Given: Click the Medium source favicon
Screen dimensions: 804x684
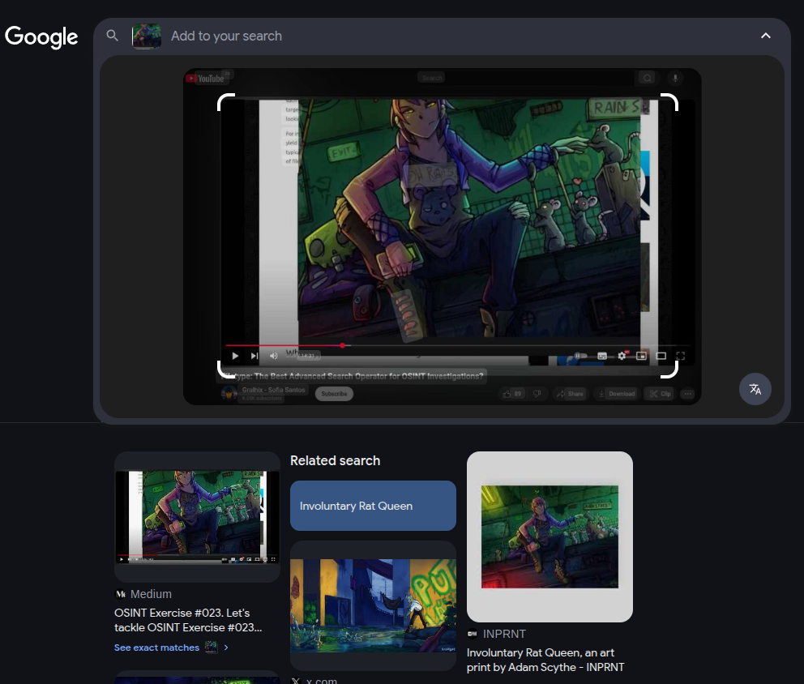Looking at the screenshot, I should tap(121, 594).
